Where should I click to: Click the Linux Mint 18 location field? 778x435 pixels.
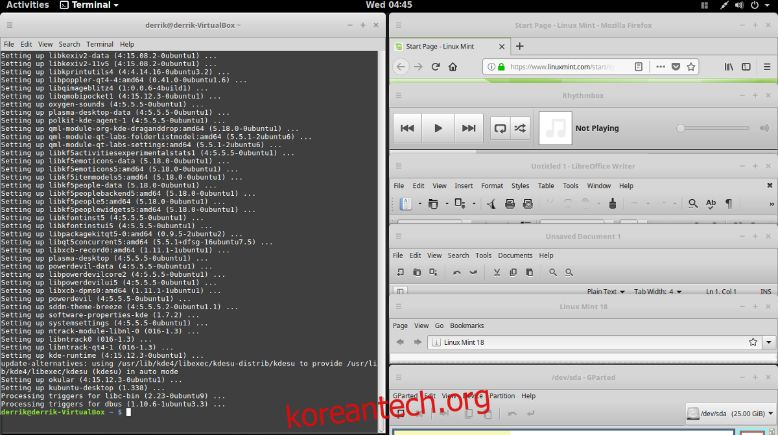[x=595, y=342]
